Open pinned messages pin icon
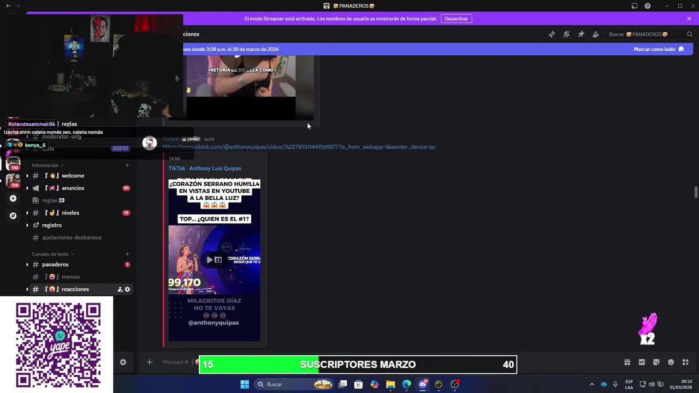 click(x=581, y=34)
